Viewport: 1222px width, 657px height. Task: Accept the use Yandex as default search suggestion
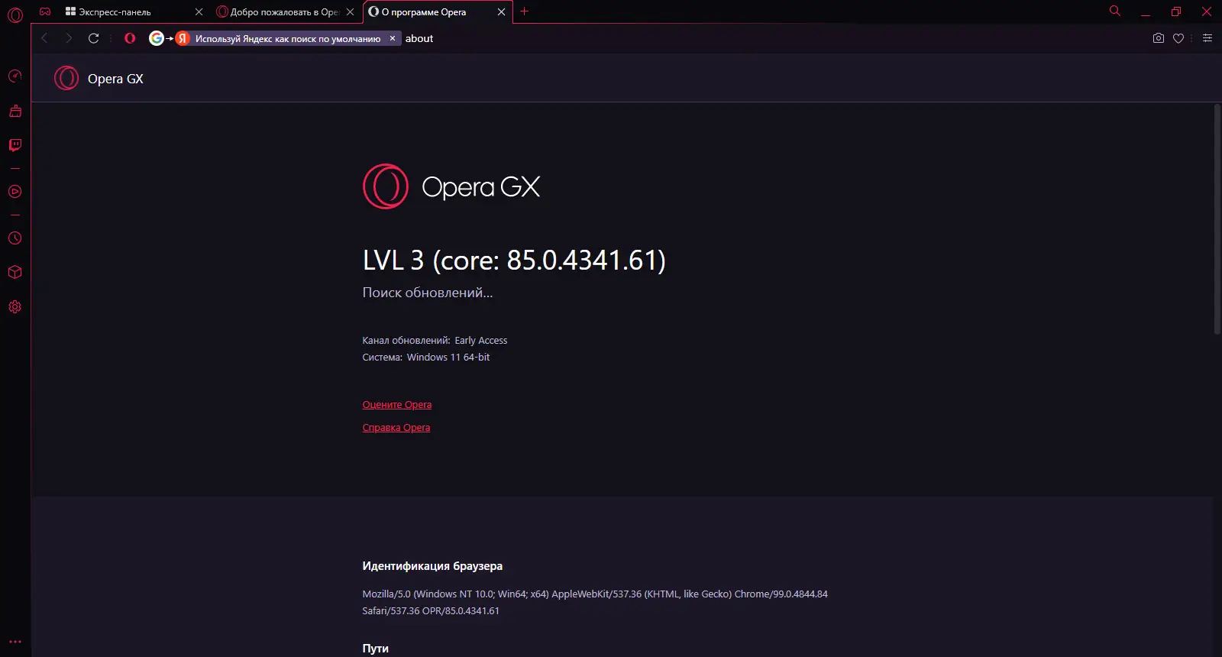tap(287, 38)
